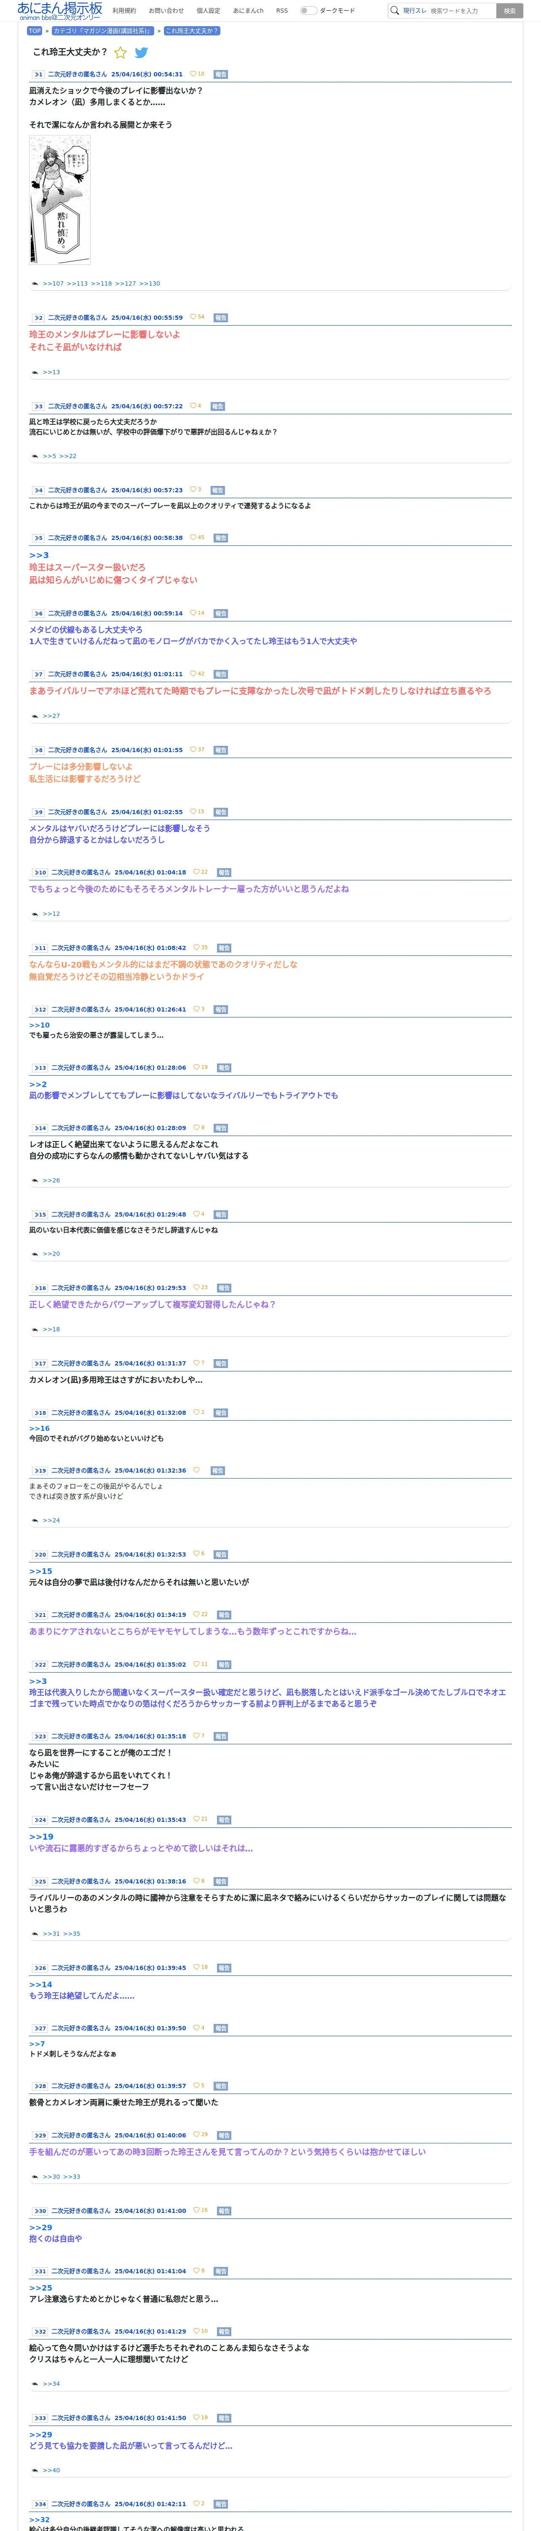The image size is (541, 2531).
Task: Click the reply arrow icon beside >>30 >>33
Action: tap(35, 2177)
